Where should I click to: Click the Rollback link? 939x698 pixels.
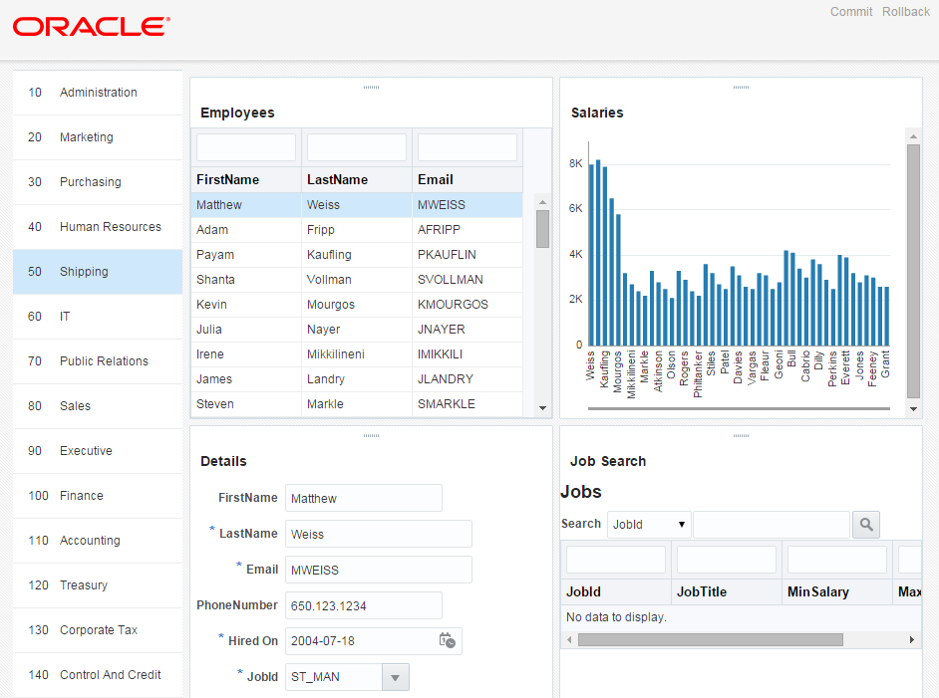coord(905,12)
